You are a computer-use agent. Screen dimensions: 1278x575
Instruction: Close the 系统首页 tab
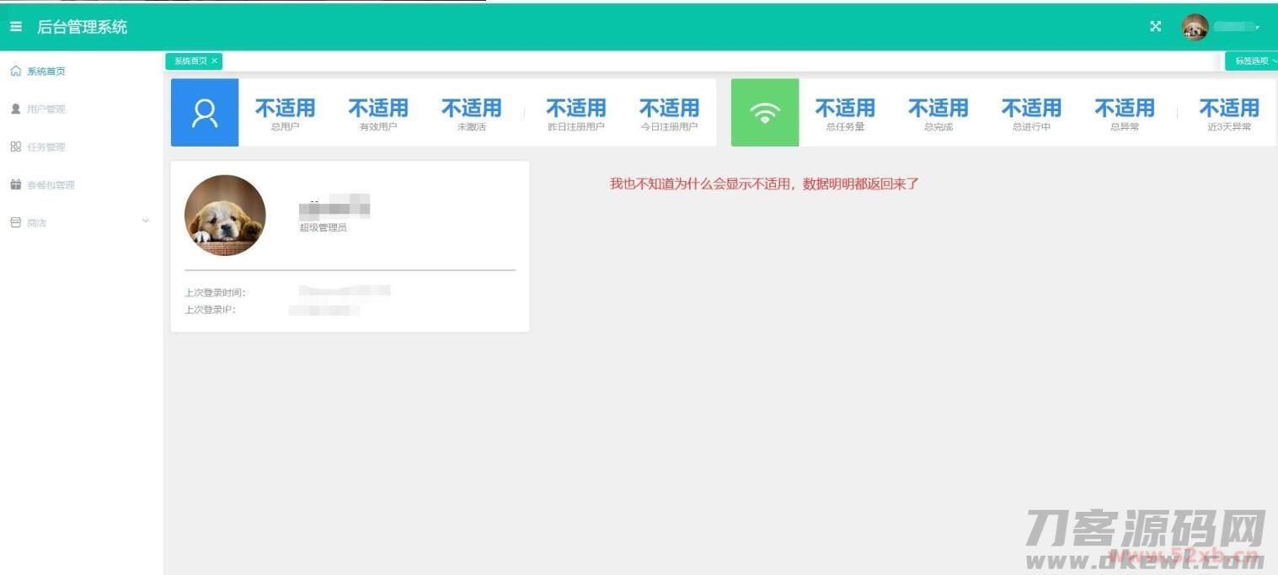(x=215, y=61)
